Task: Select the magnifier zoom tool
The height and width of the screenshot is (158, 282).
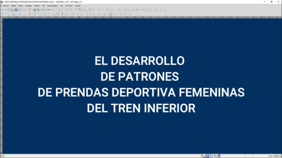Action: [x=42, y=10]
